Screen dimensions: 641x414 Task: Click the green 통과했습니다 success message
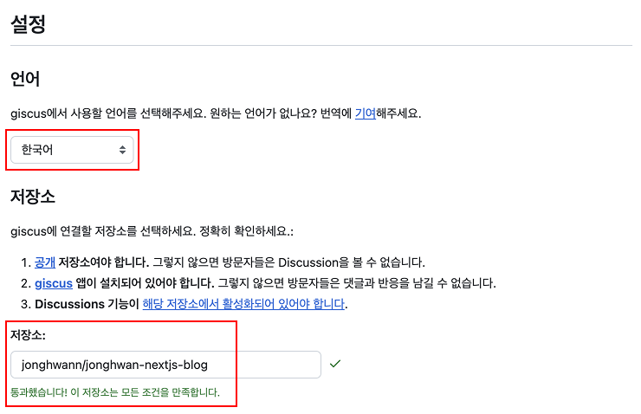(115, 392)
